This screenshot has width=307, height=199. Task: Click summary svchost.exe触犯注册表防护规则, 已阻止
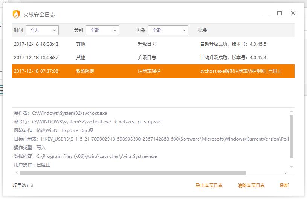click(x=241, y=71)
